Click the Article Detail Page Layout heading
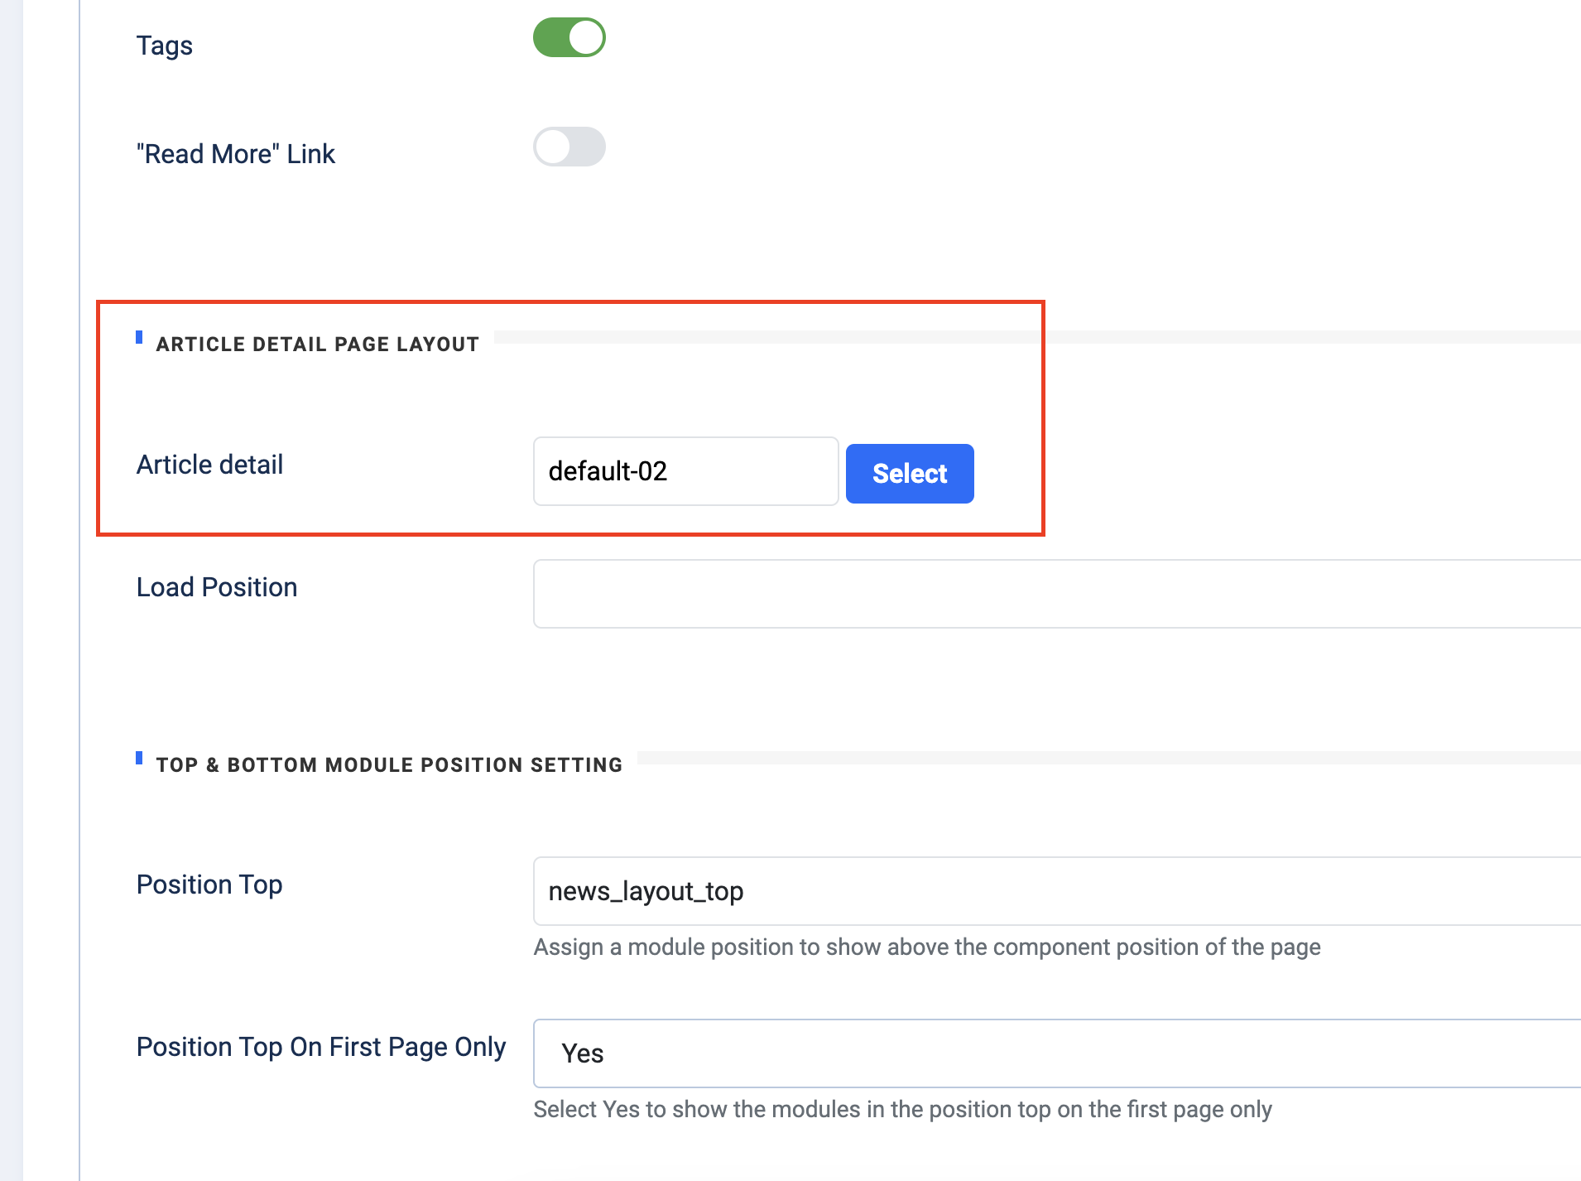 (318, 345)
